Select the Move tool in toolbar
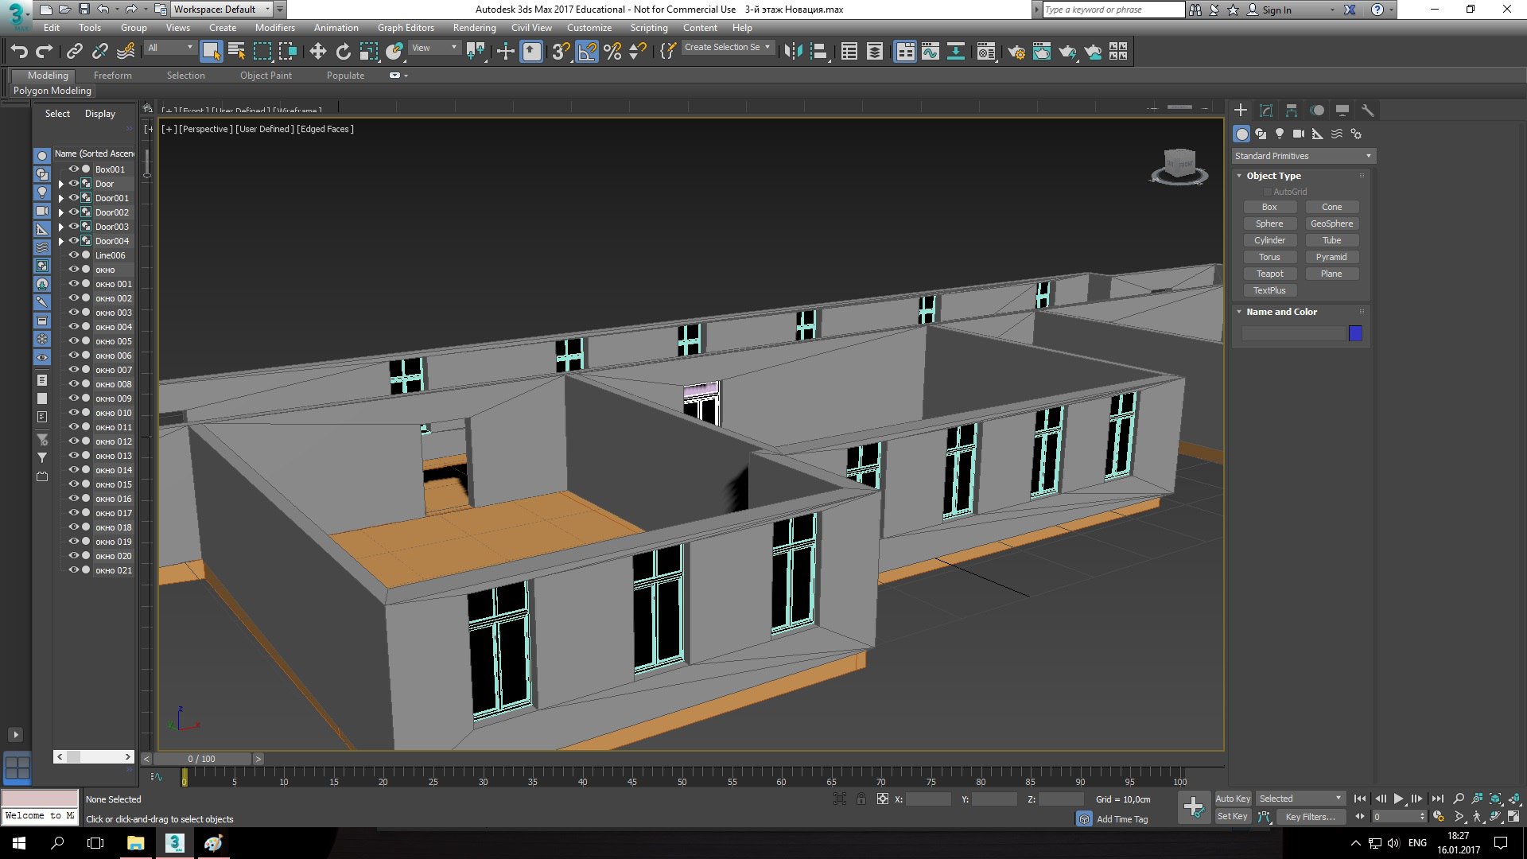The height and width of the screenshot is (859, 1527). 317,52
